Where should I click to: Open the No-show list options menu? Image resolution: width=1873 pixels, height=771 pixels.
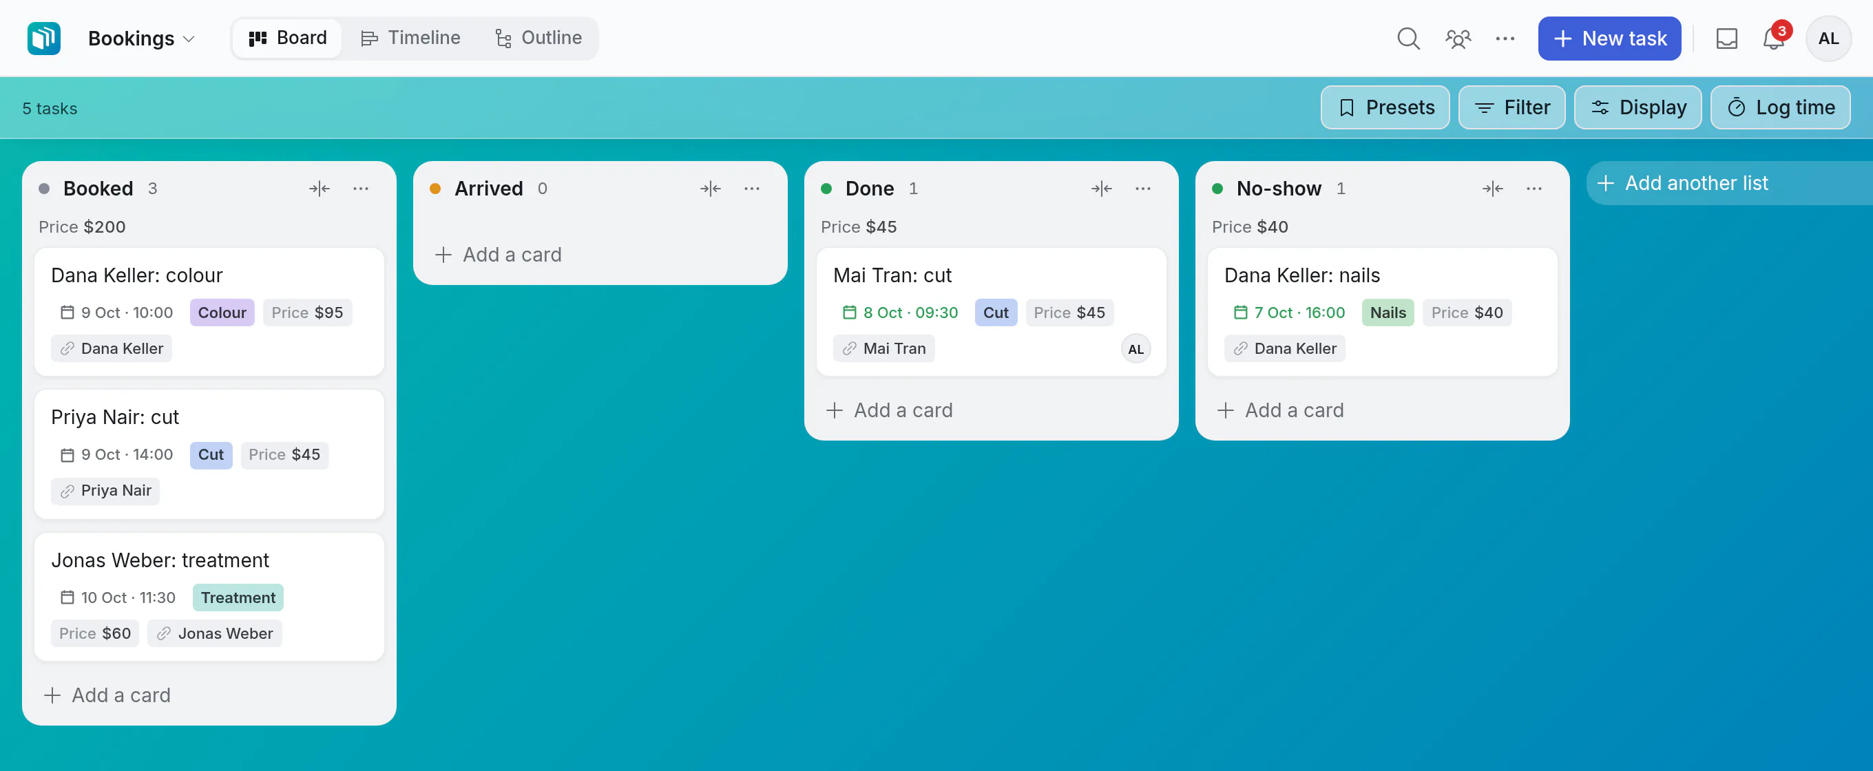click(1534, 189)
